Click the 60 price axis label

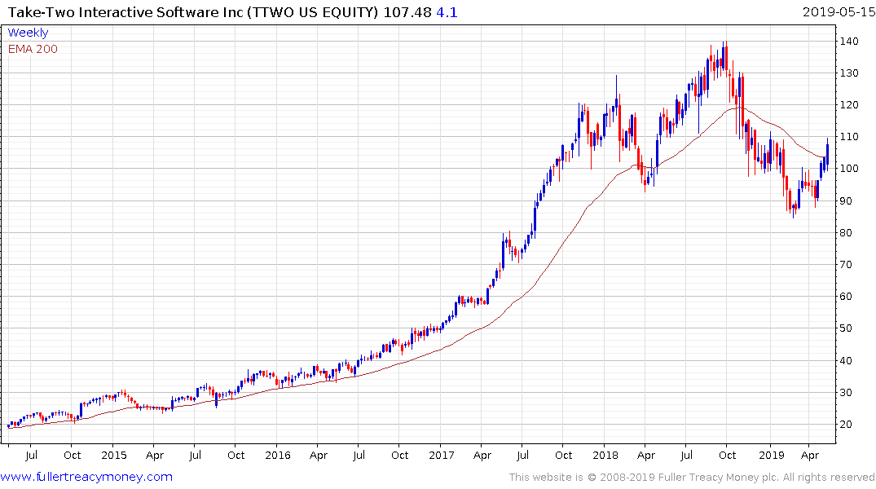pos(845,297)
